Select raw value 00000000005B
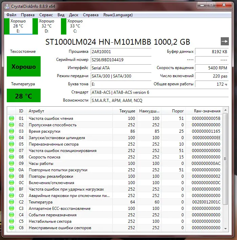 point(206,118)
